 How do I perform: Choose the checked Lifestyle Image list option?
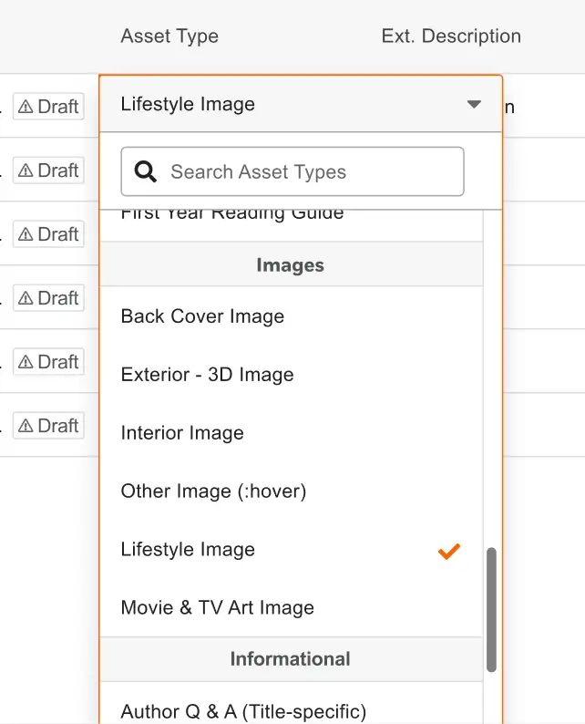[188, 550]
